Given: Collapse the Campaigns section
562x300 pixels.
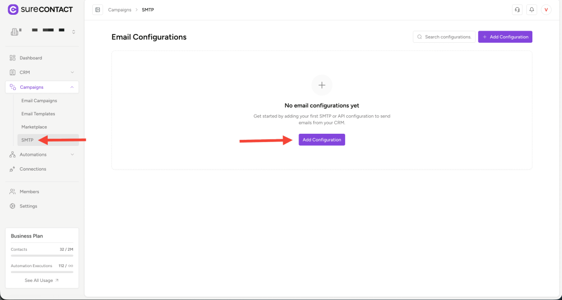Looking at the screenshot, I should [72, 87].
